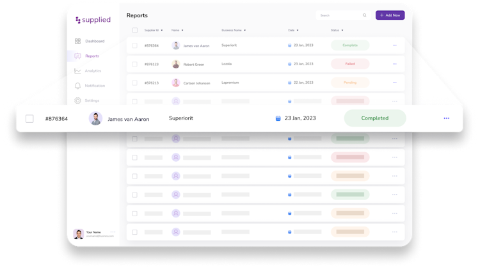480x268 pixels.
Task: Click Robert Green's avatar
Action: coord(176,64)
